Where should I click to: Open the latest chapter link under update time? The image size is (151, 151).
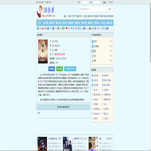[57, 63]
